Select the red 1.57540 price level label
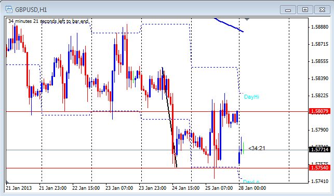 tap(319, 167)
